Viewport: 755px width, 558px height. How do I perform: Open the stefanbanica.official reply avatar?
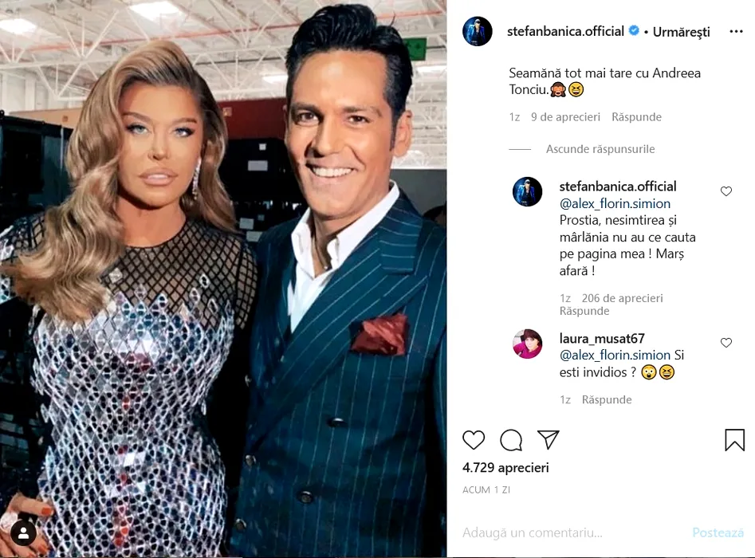(527, 191)
